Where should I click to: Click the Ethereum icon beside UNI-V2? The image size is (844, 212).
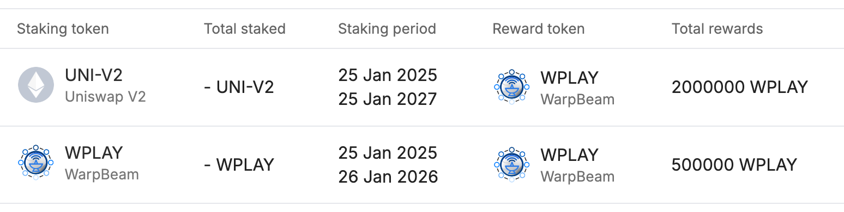(36, 86)
